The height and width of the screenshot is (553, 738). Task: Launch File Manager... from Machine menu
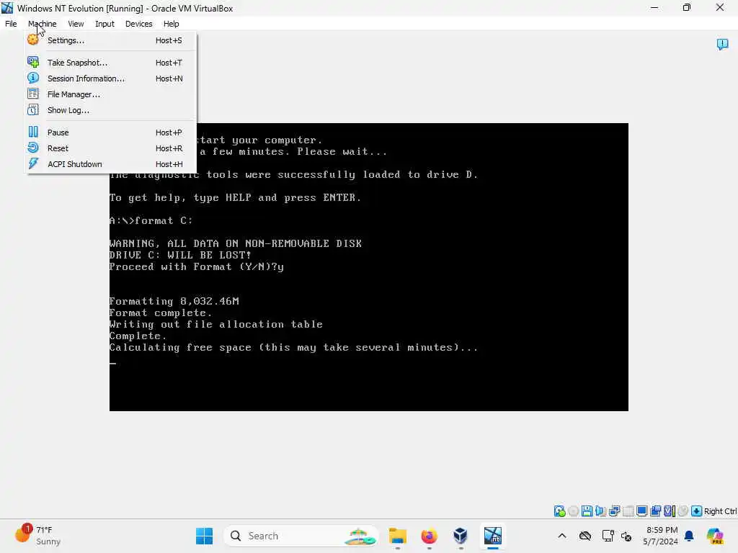pos(111,94)
